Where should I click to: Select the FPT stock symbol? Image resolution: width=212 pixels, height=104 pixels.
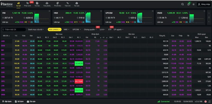tap(3, 63)
